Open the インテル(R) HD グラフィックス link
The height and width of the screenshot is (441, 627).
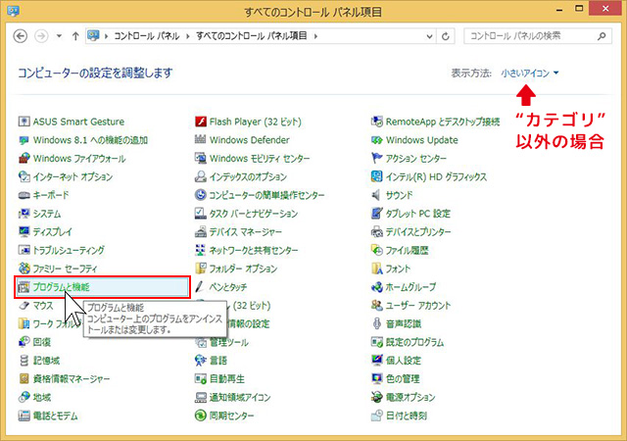(x=436, y=176)
